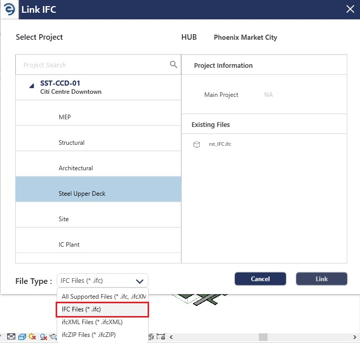
Task: Click the Cancel button
Action: [x=260, y=279]
